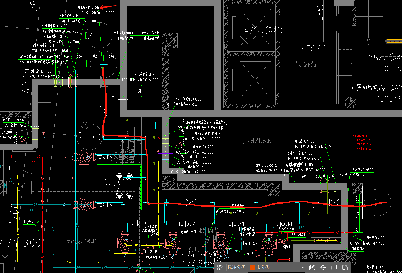
Task: Select the 2-G grid axis bubble
Action: point(90,137)
